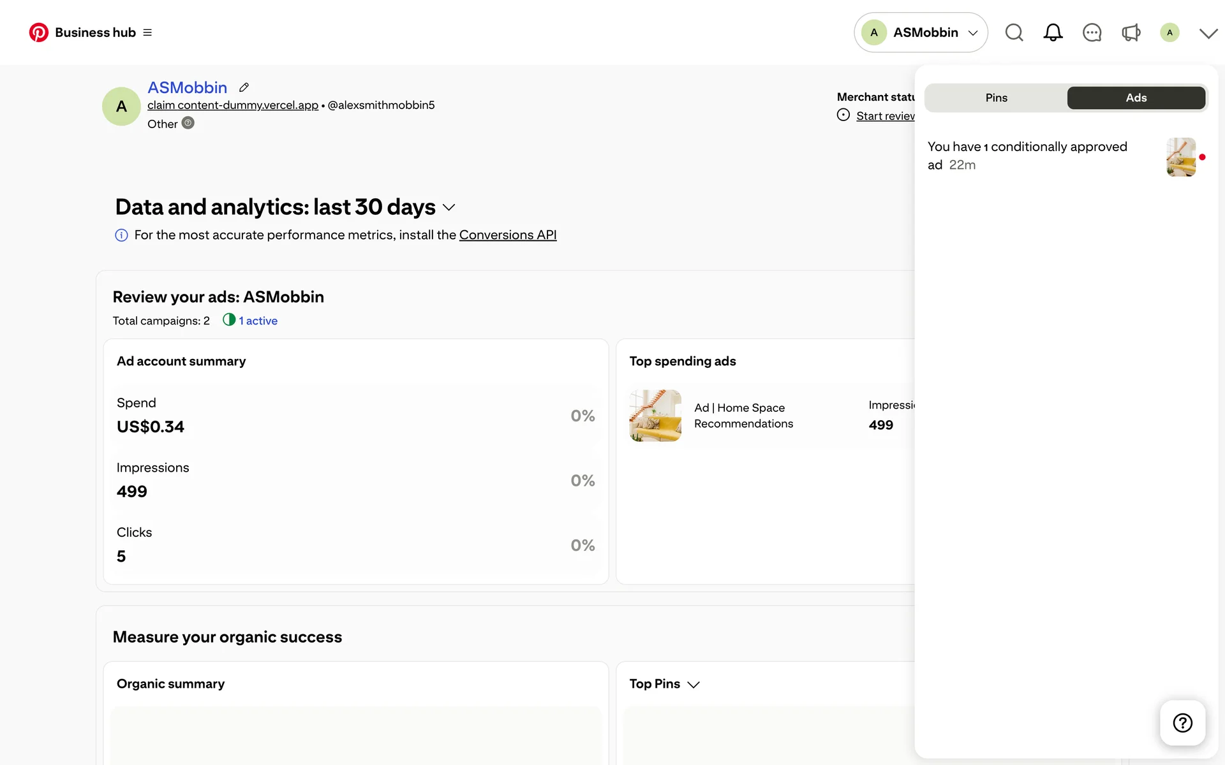The image size is (1225, 765).
Task: Open the conditionally approved ad notification thumbnail
Action: [x=1181, y=157]
